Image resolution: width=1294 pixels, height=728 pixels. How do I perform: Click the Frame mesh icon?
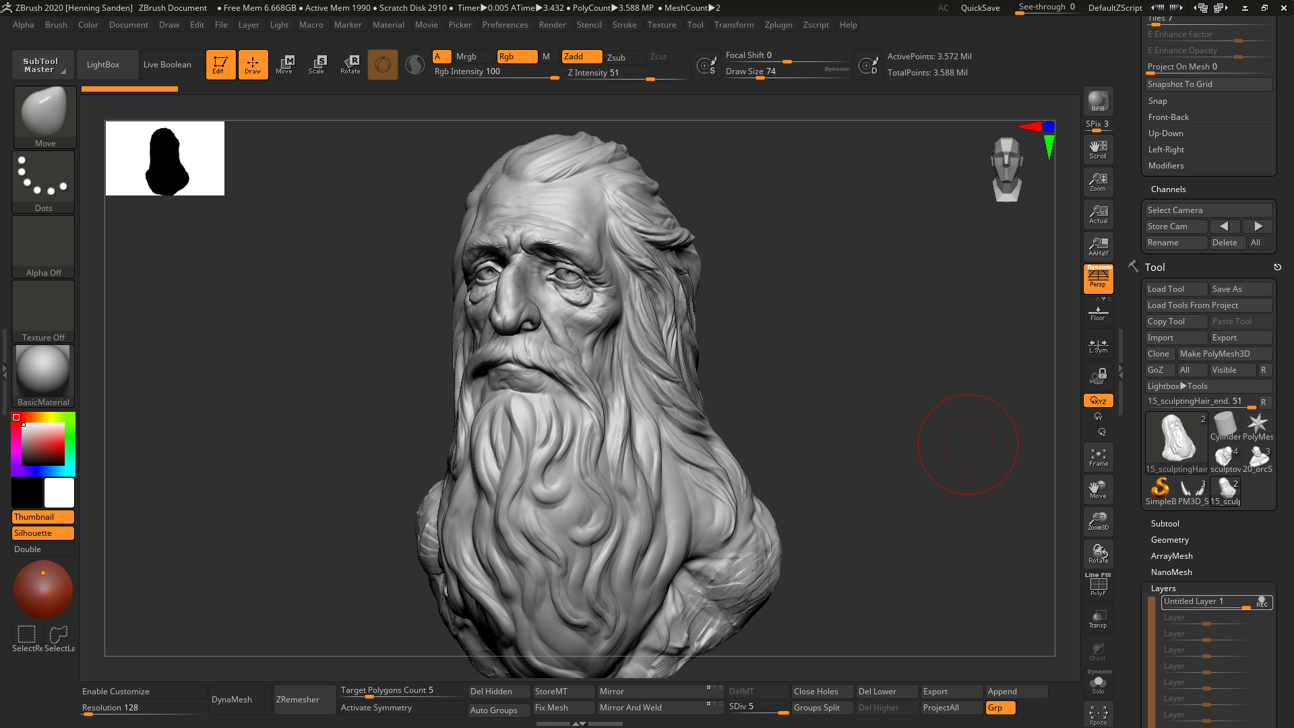point(1098,457)
